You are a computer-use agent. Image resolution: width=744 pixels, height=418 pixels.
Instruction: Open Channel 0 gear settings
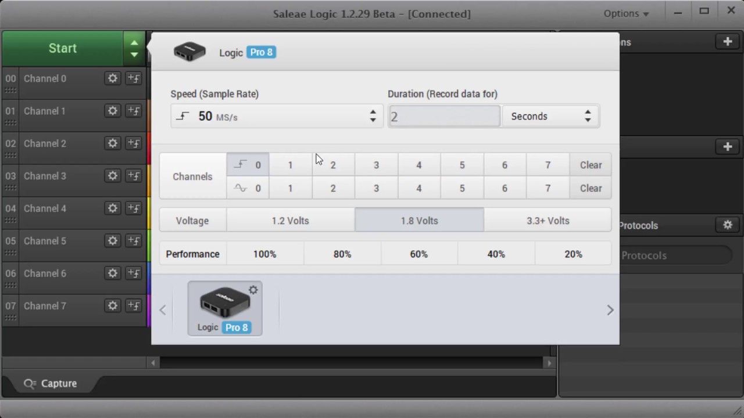[113, 78]
